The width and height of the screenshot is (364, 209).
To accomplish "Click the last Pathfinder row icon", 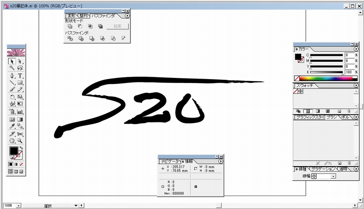I will 123,39.
